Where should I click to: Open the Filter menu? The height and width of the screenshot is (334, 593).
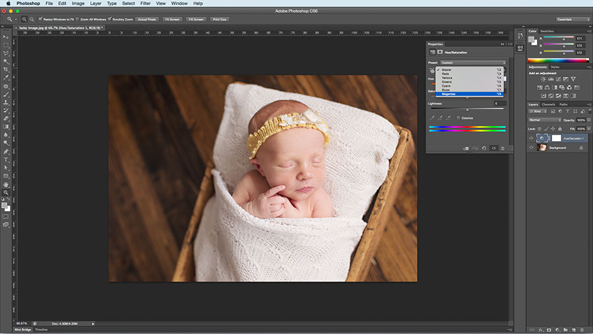coord(146,3)
